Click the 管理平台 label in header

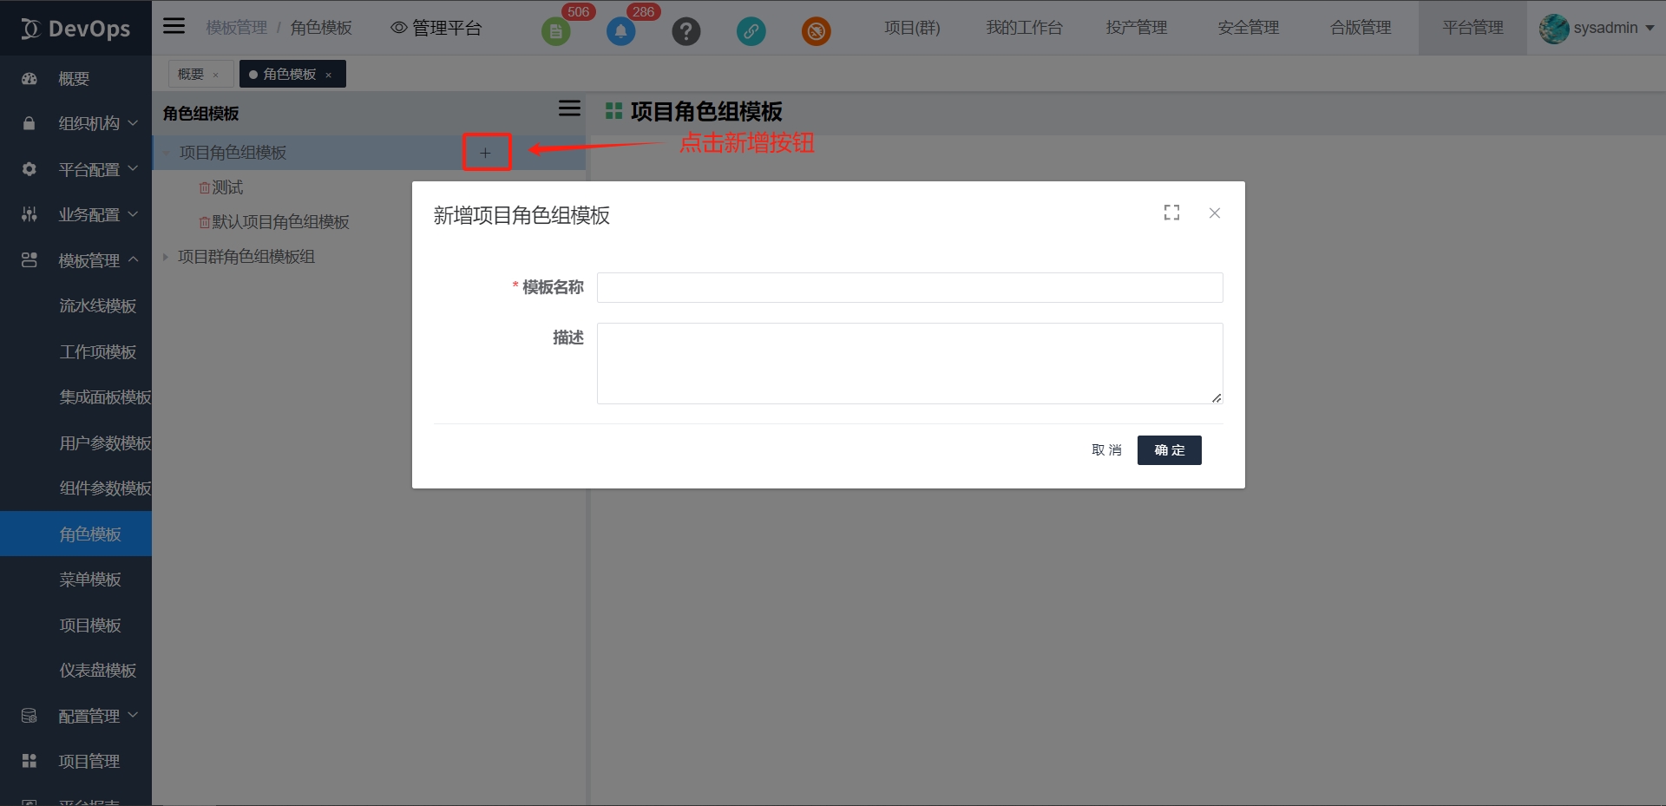tap(447, 28)
